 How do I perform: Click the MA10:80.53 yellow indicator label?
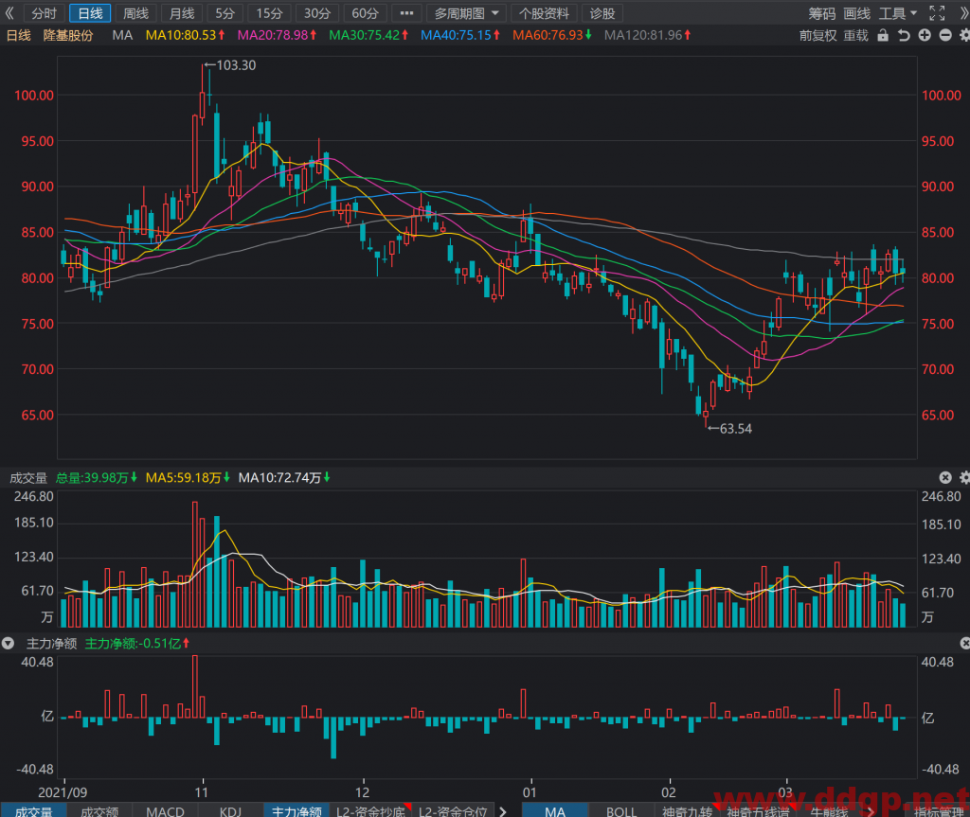[x=185, y=35]
